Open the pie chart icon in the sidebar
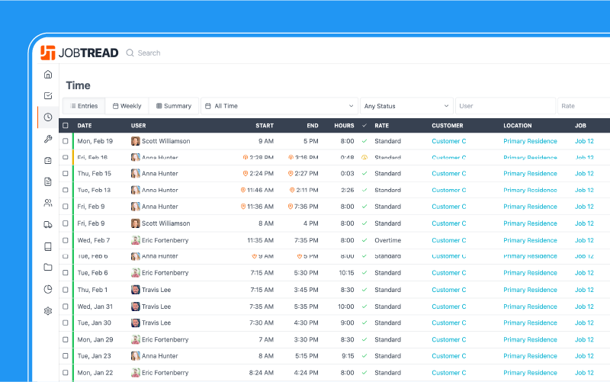 point(48,289)
